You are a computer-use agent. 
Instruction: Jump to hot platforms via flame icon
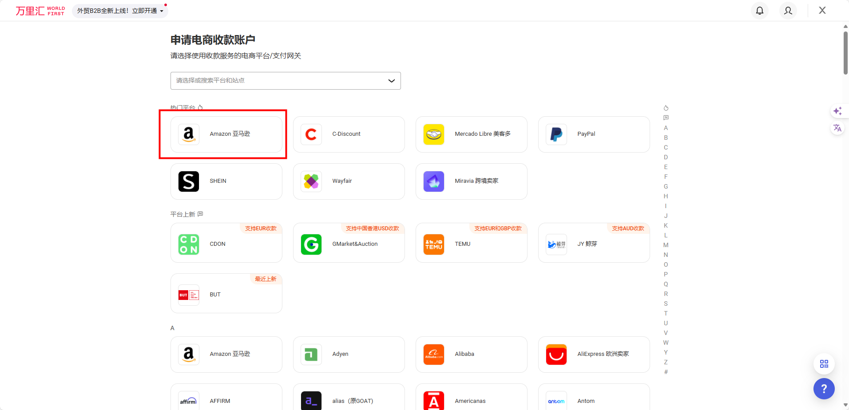[x=666, y=108]
